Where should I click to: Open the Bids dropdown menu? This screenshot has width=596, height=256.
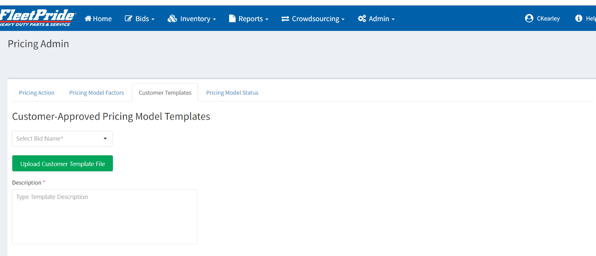(x=140, y=19)
